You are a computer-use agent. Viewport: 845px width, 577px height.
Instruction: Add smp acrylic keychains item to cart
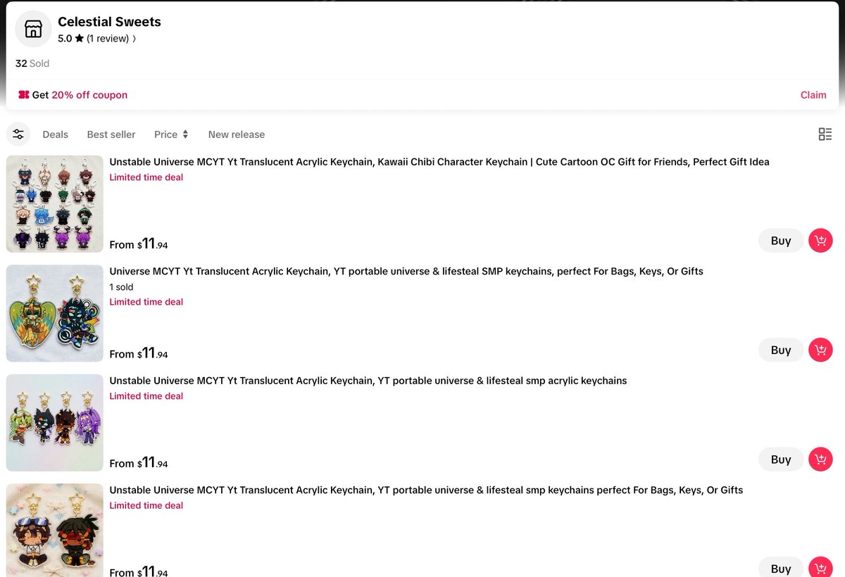pyautogui.click(x=820, y=459)
